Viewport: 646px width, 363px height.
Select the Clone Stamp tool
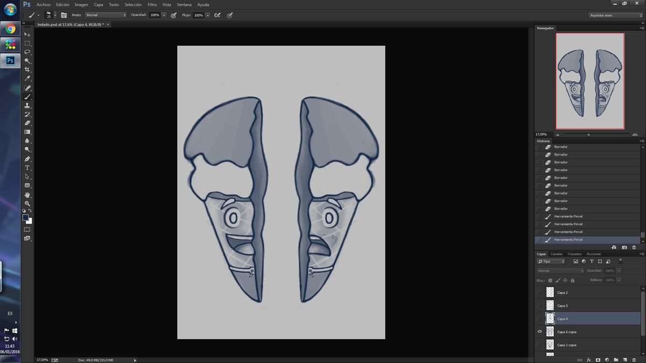coord(27,105)
